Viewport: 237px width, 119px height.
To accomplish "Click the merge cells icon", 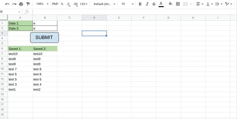I will [x=185, y=4].
